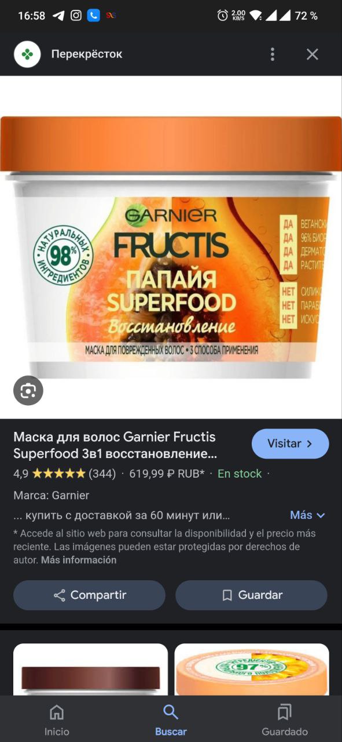This screenshot has width=342, height=742.
Task: Open the orange 97% jar thumbnail
Action: point(252,670)
